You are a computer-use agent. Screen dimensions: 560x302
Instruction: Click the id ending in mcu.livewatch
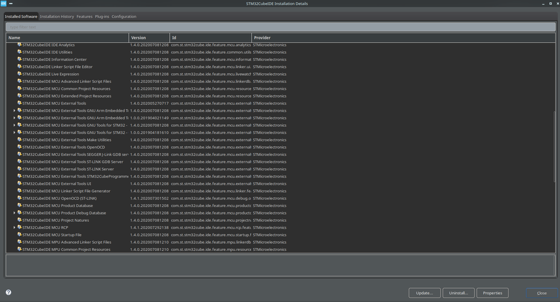tap(211, 74)
